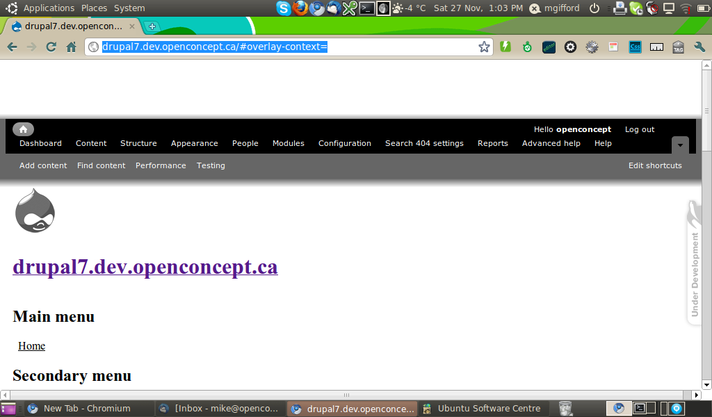Switch to Ubuntu Software Centre taskbar window
Screen dimensions: 712x417
[483, 409]
